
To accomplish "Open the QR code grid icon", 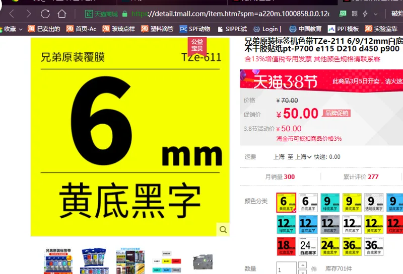I will tap(355, 14).
